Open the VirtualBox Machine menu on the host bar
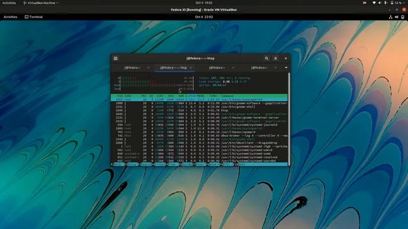408x229 pixels. point(40,3)
